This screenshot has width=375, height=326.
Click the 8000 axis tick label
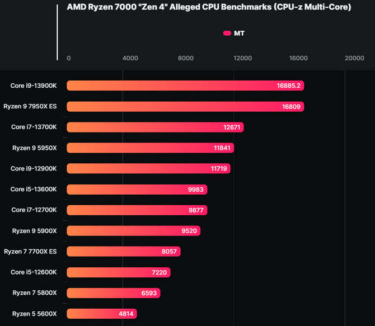[186, 58]
